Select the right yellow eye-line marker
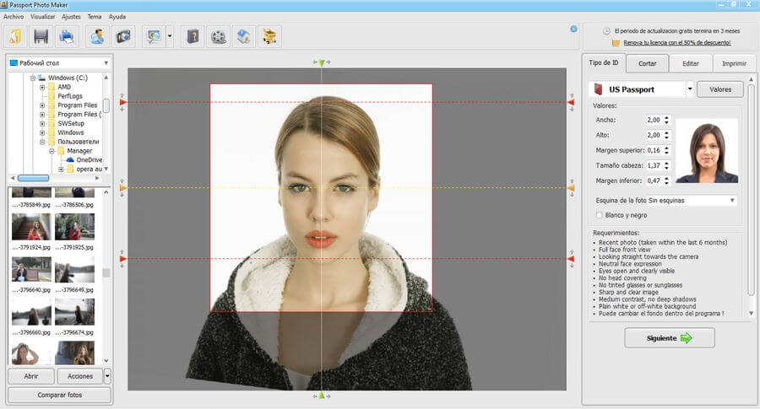This screenshot has width=760, height=409. click(571, 187)
